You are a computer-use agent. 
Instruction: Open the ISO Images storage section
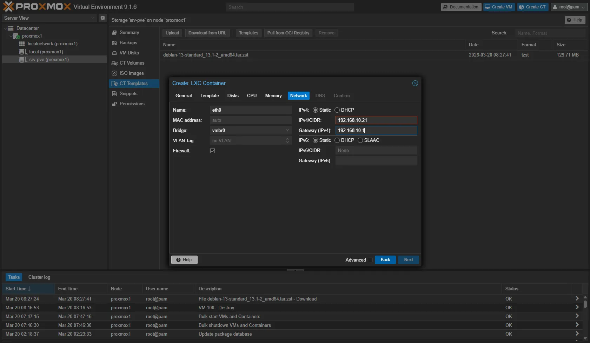click(131, 73)
